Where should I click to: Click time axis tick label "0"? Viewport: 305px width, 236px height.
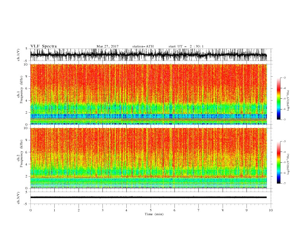pos(30,210)
